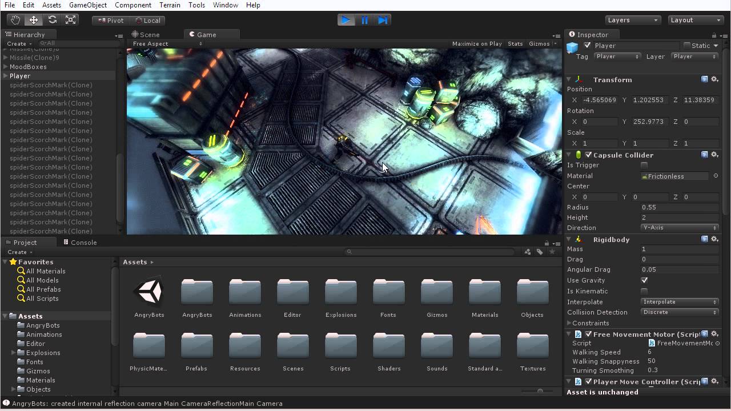731x411 pixels.
Task: Open the Assets menu
Action: (x=51, y=5)
